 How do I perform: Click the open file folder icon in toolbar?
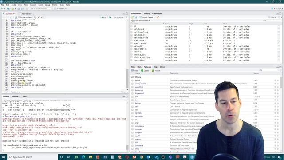tap(13, 8)
